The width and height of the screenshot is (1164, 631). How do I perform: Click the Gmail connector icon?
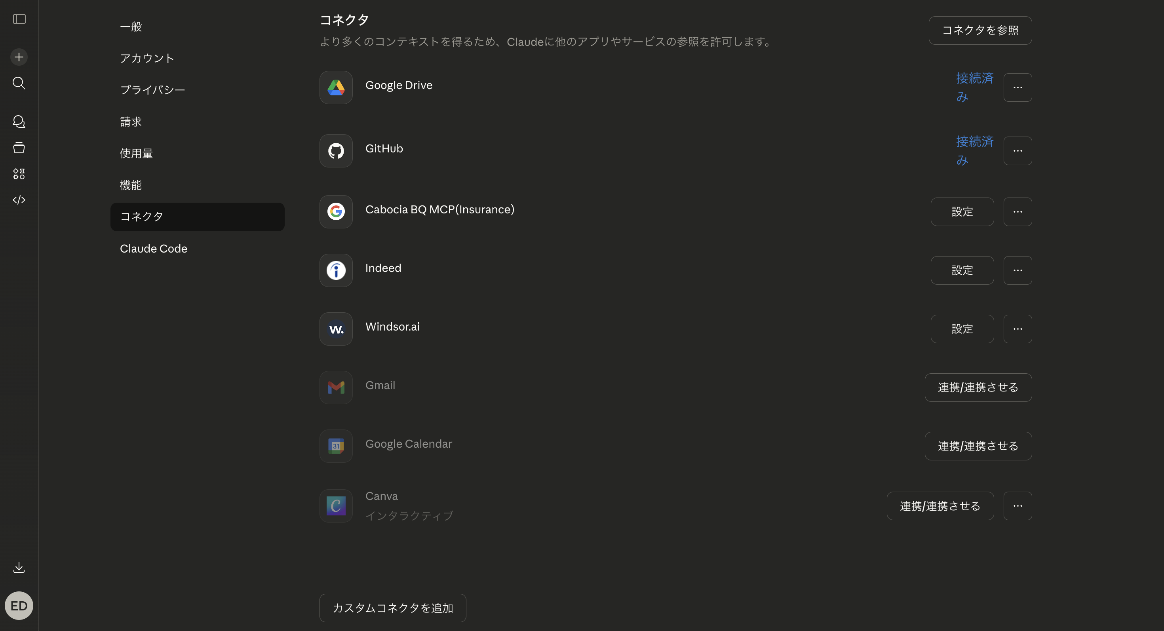coord(335,387)
